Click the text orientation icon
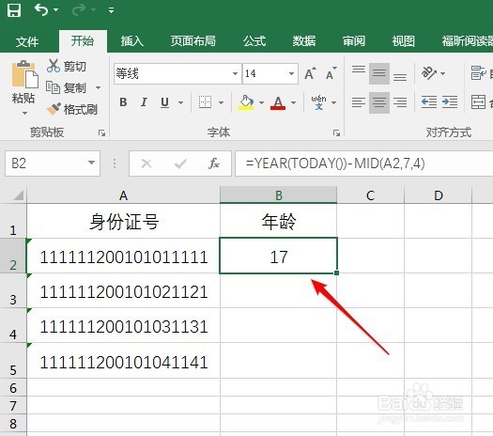The height and width of the screenshot is (436, 493). pyautogui.click(x=429, y=73)
